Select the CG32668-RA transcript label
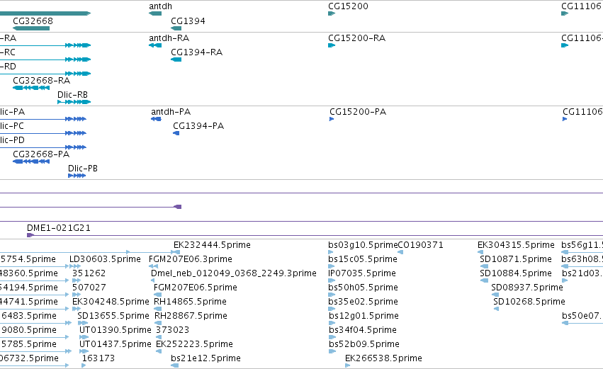 [41, 81]
